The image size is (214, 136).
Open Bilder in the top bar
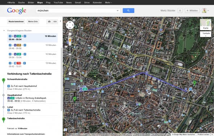pyautogui.click(x=31, y=3)
